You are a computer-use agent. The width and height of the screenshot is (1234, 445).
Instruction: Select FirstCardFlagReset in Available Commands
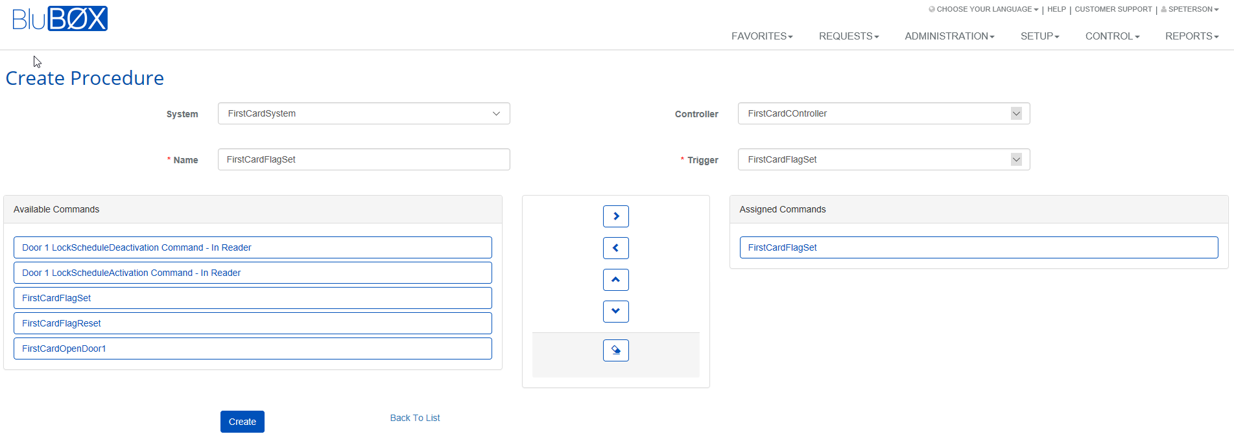(253, 323)
